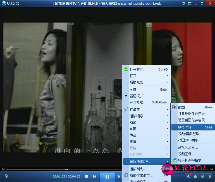Viewport: 215px width, 182px height.
Task: Click the pin icon beside 在最前
Action: pos(126,109)
